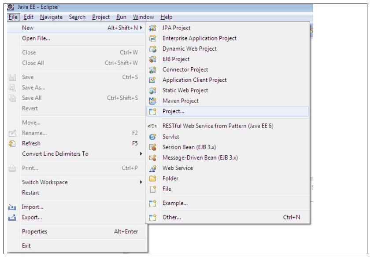Click the icon beside Project...

[152, 111]
